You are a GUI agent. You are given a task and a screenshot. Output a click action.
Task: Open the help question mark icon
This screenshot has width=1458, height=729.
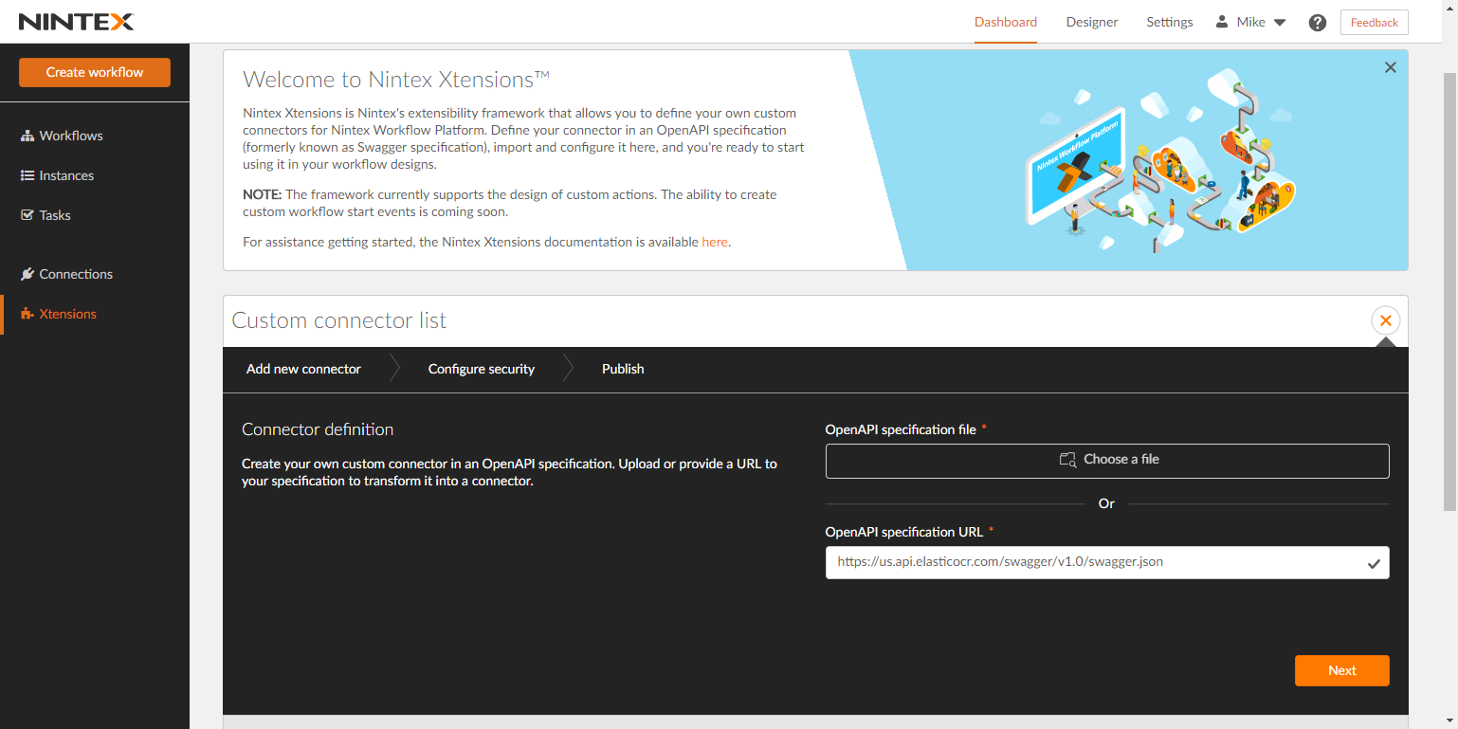click(1318, 23)
